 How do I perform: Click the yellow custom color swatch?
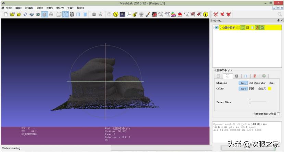coord(270,88)
